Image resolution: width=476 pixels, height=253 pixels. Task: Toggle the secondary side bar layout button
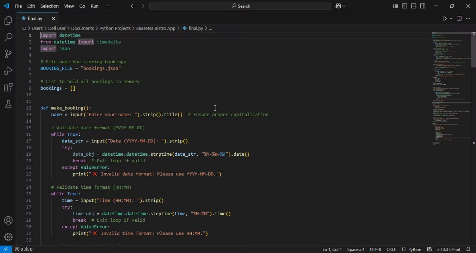click(x=423, y=6)
